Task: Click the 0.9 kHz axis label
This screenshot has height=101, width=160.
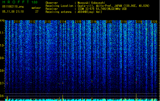Action: 2,58
